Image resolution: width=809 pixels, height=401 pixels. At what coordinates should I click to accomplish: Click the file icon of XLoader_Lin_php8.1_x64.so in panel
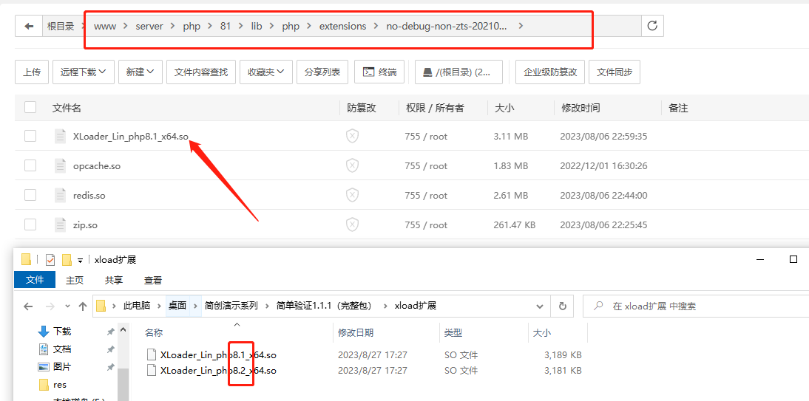click(61, 137)
